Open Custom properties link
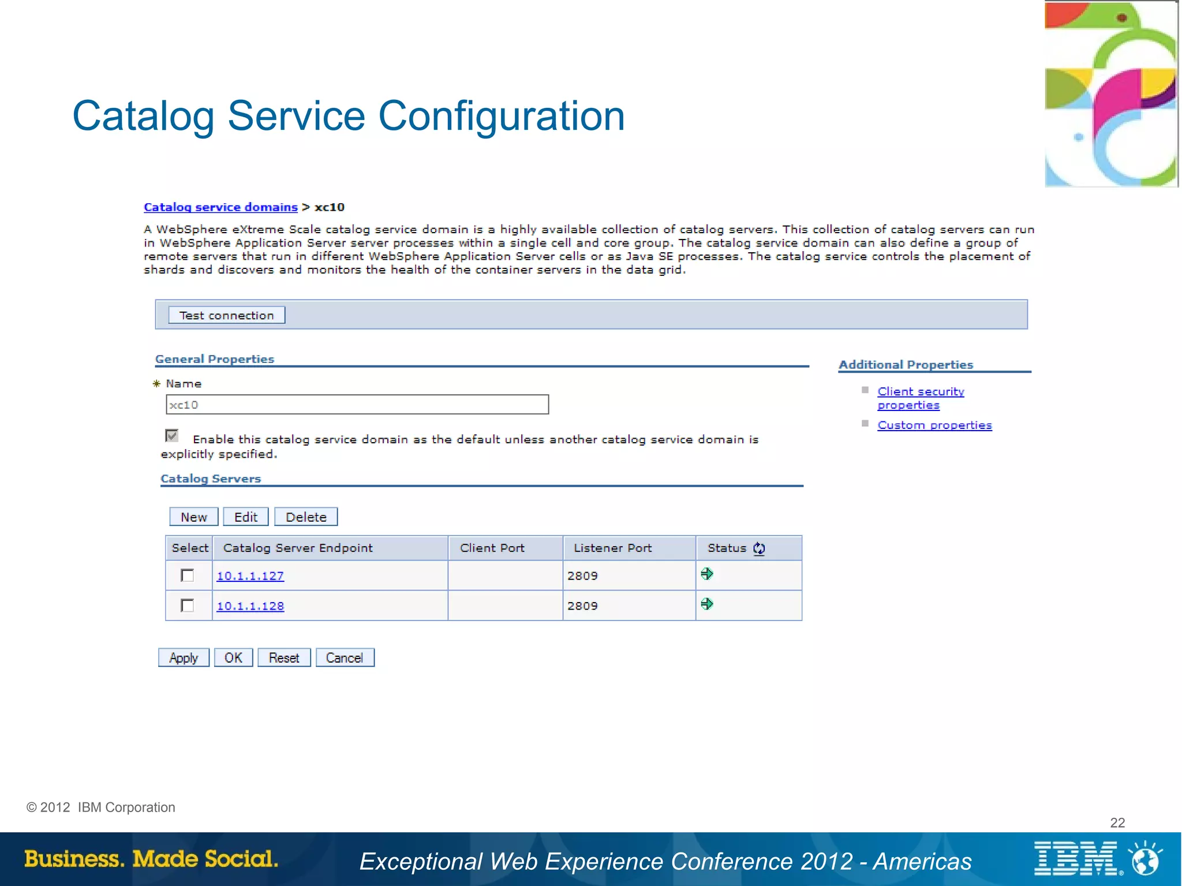 934,425
